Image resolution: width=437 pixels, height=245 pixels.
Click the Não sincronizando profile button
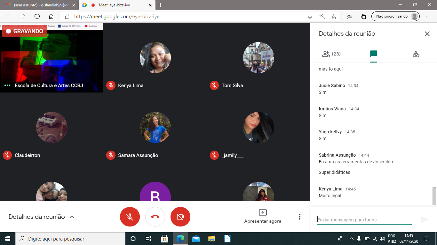coord(395,16)
